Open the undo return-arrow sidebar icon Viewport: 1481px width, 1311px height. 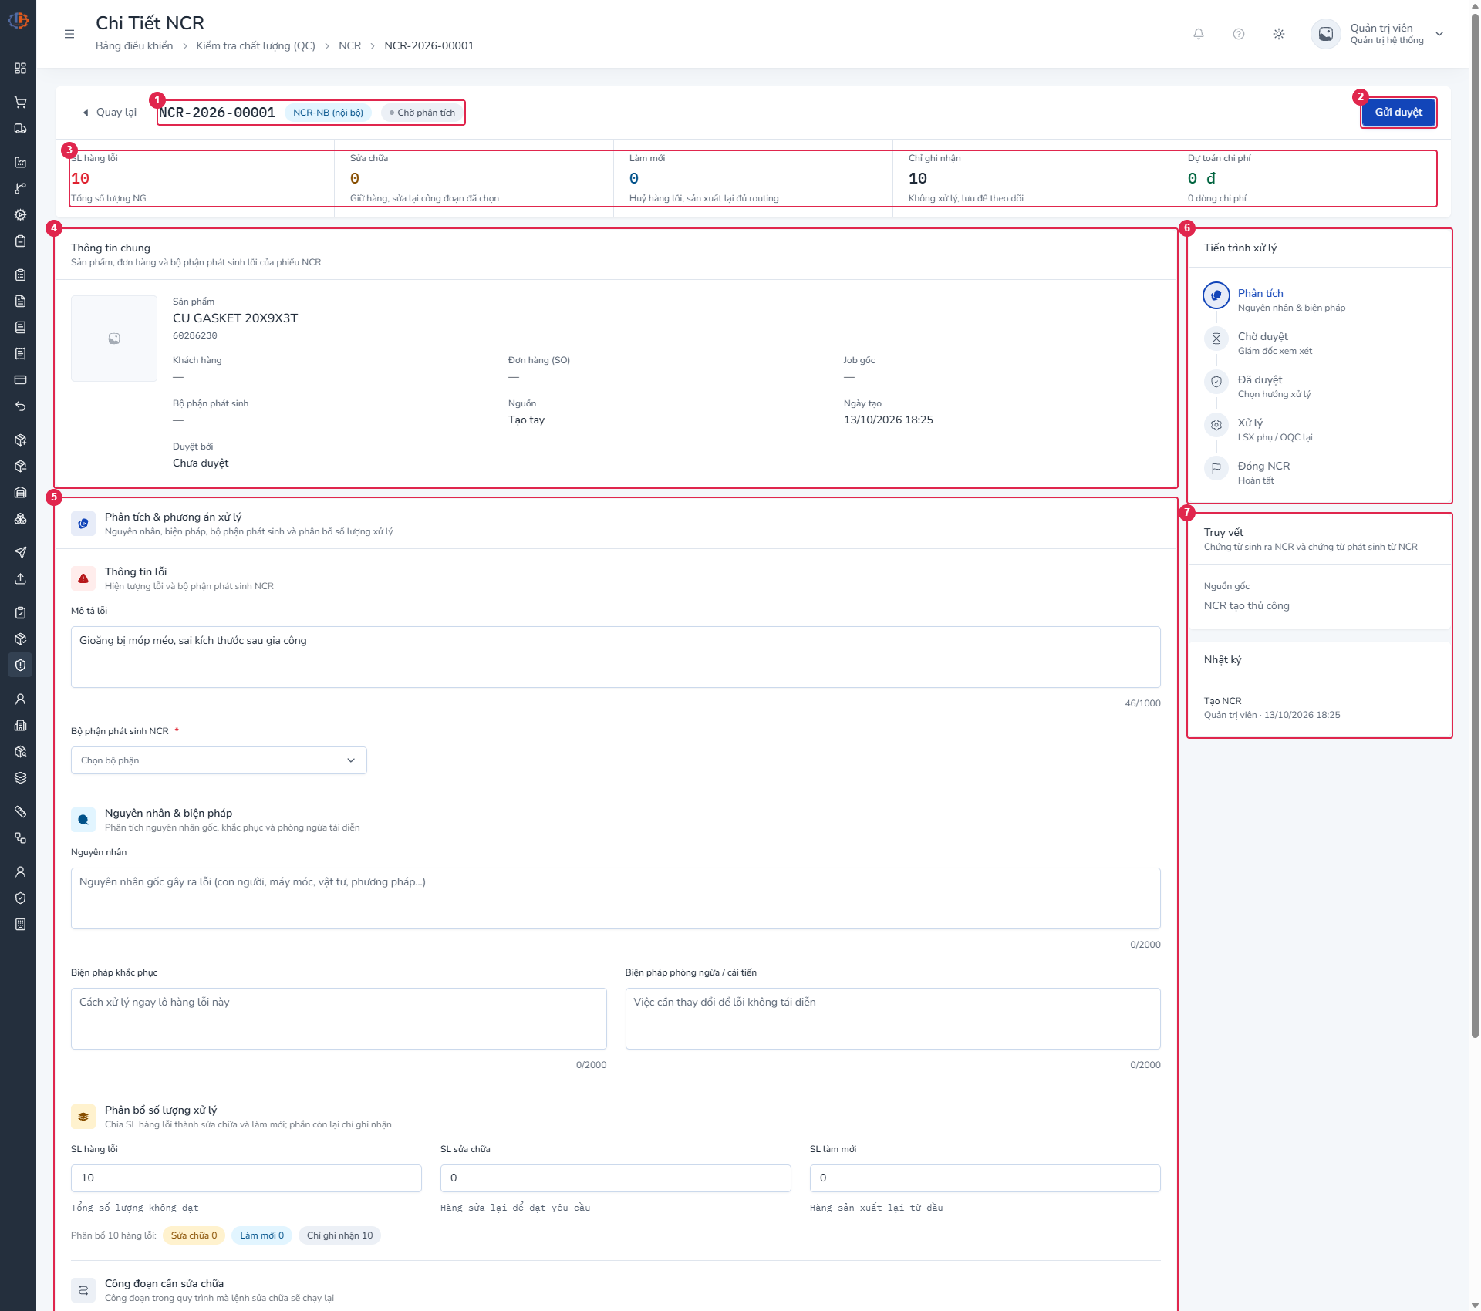(x=21, y=406)
